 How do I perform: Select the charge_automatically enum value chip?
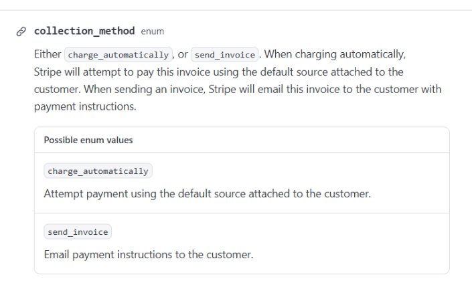click(98, 171)
